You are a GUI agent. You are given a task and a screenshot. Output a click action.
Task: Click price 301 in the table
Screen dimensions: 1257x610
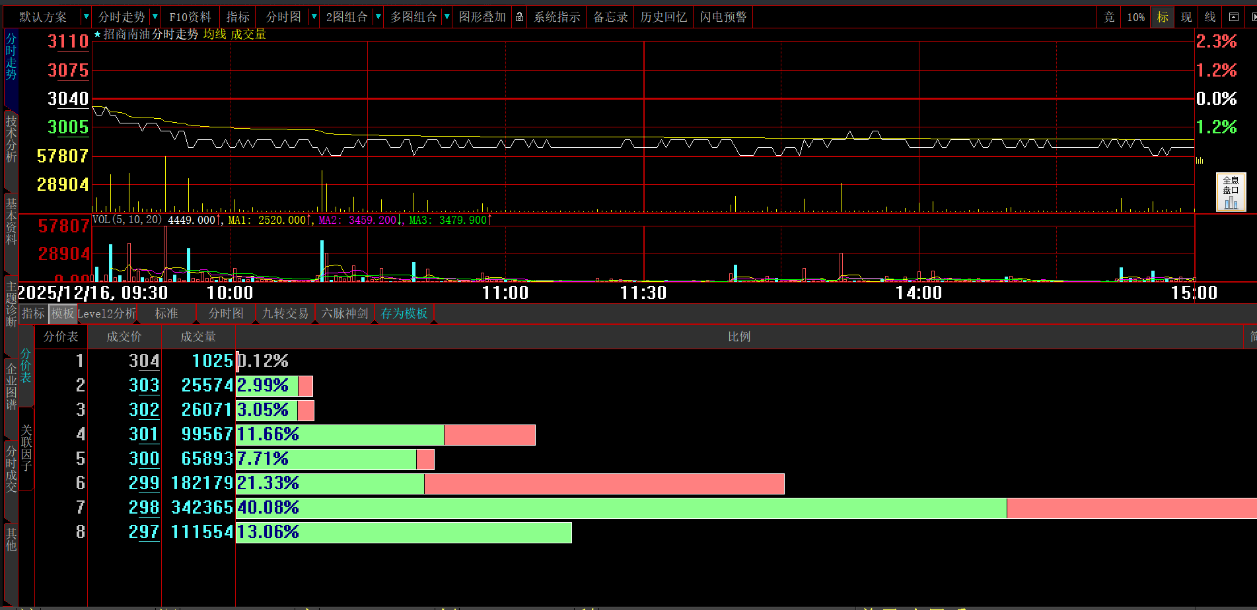tap(144, 434)
